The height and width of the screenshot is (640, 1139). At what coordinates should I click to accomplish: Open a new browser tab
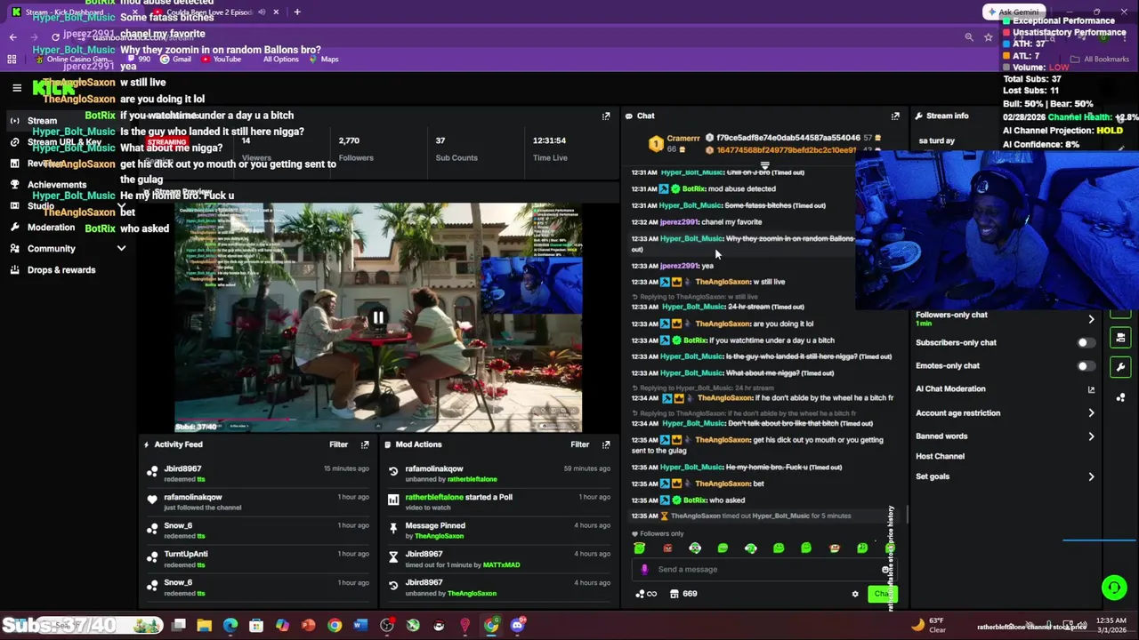[x=297, y=12]
